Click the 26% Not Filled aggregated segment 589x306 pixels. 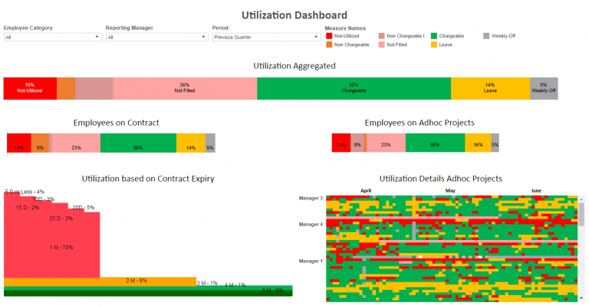pos(185,89)
